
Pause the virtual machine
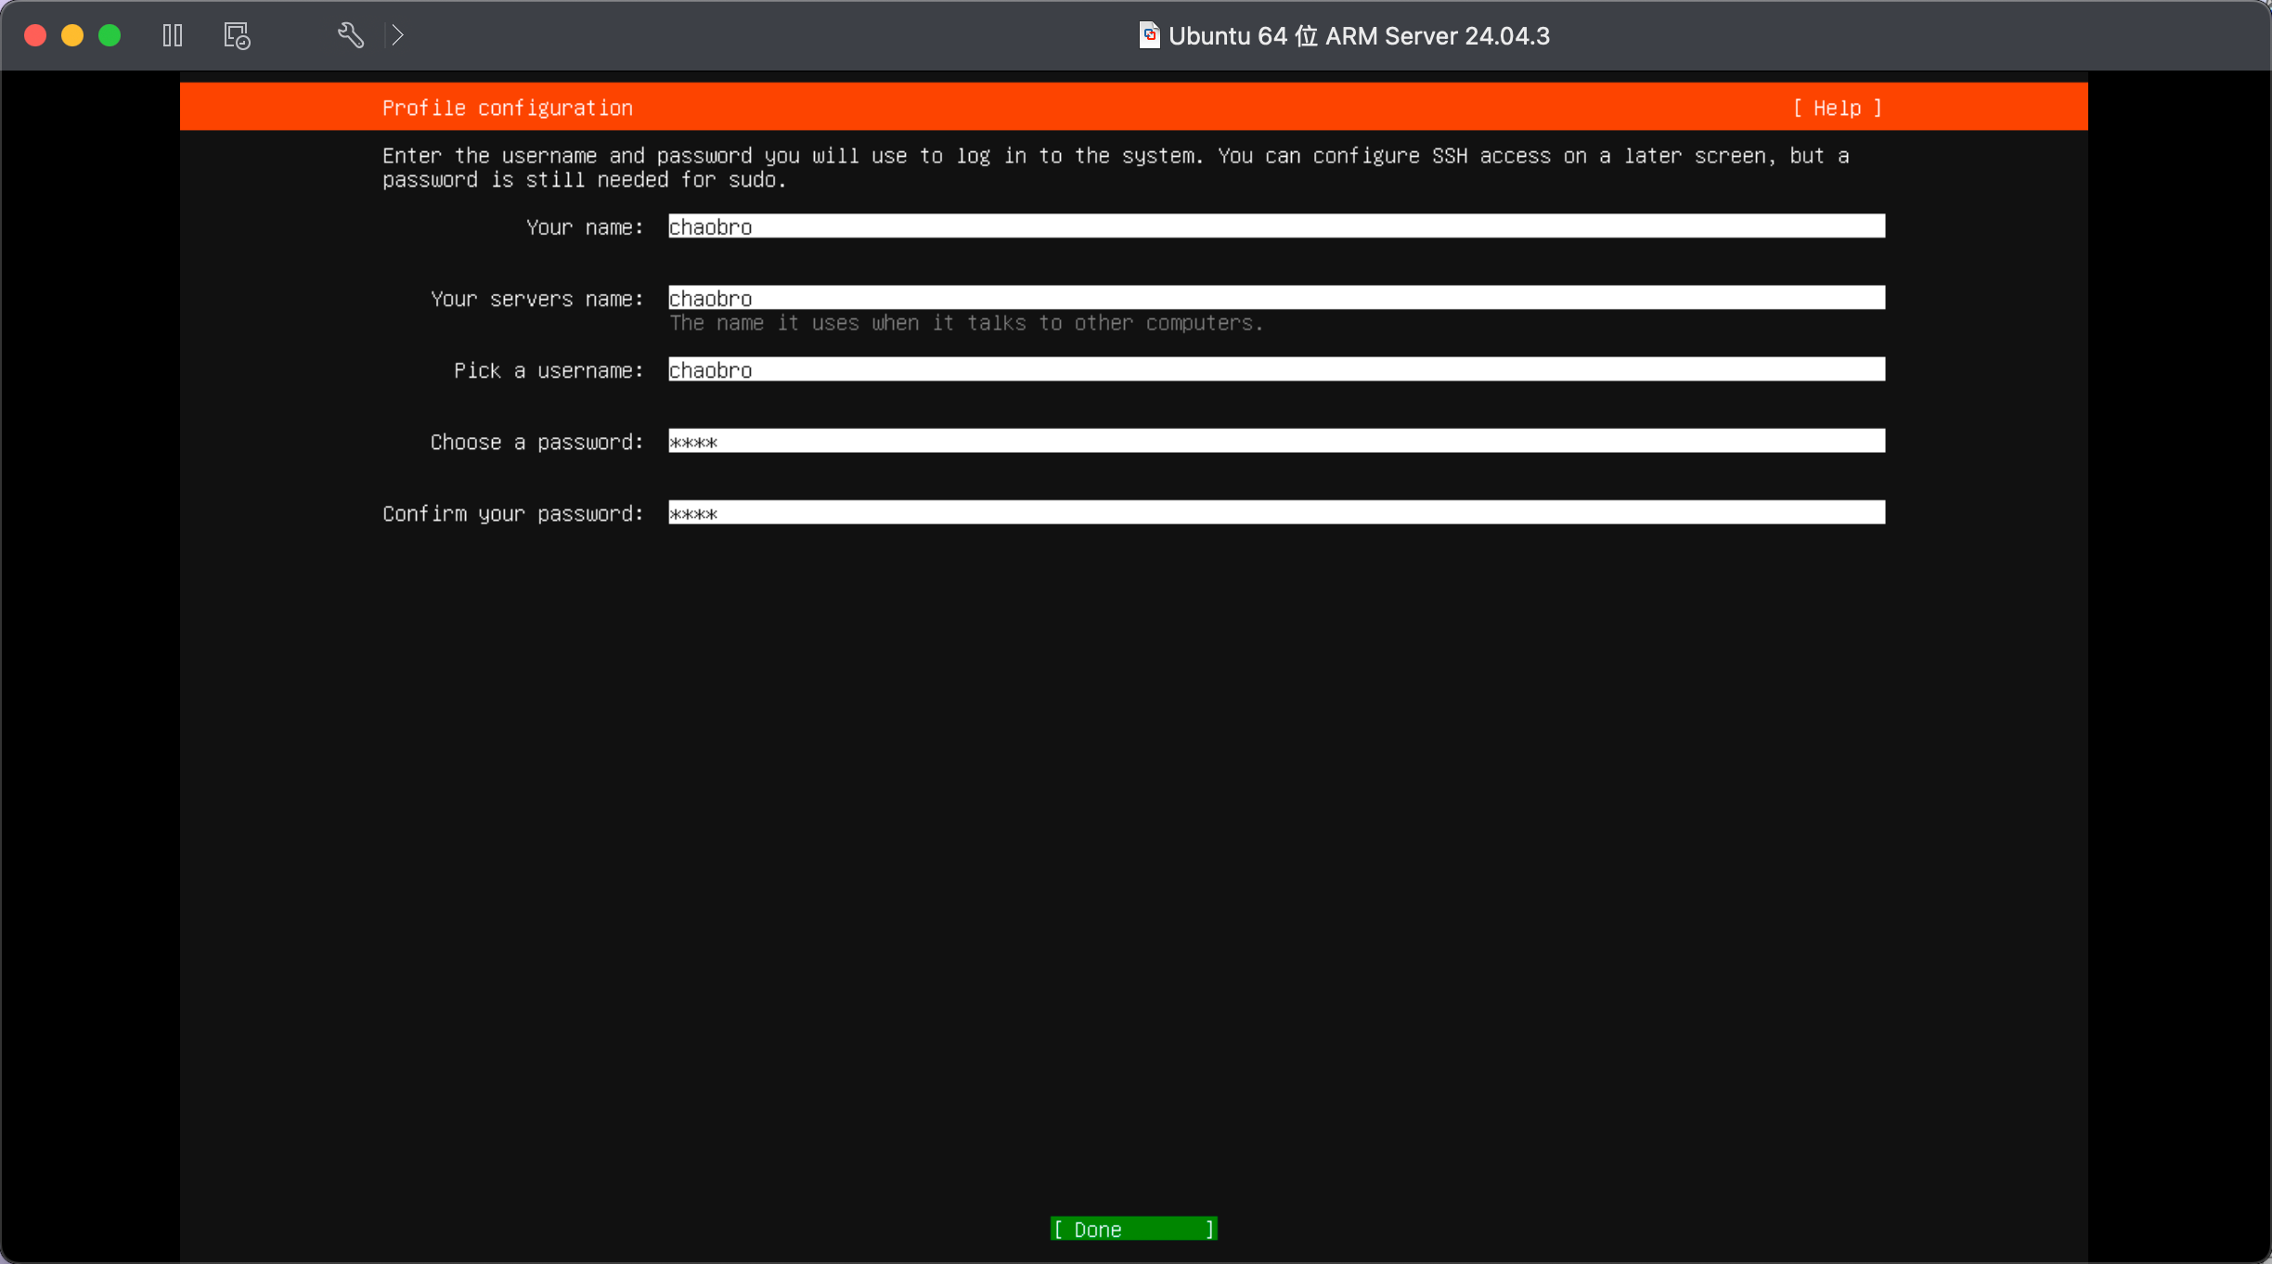(173, 35)
